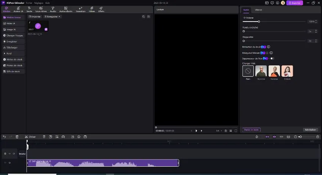This screenshot has height=175, width=322.
Task: Open the Effets tool
Action: click(101, 9)
